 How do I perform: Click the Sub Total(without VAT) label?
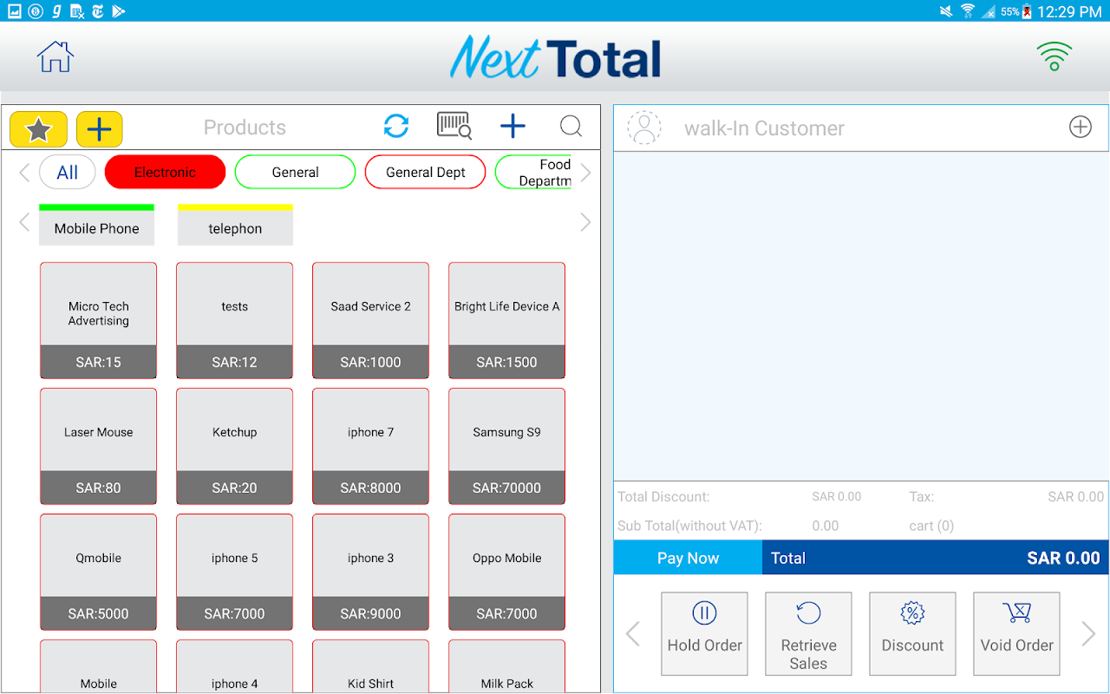click(x=689, y=526)
